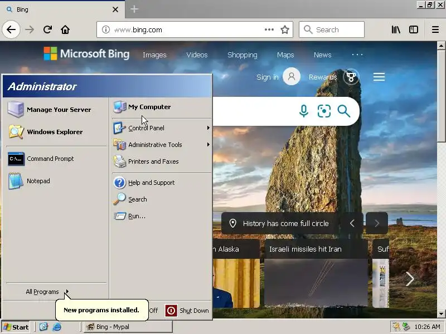The width and height of the screenshot is (446, 334).
Task: Open Bing Images link
Action: 154,55
